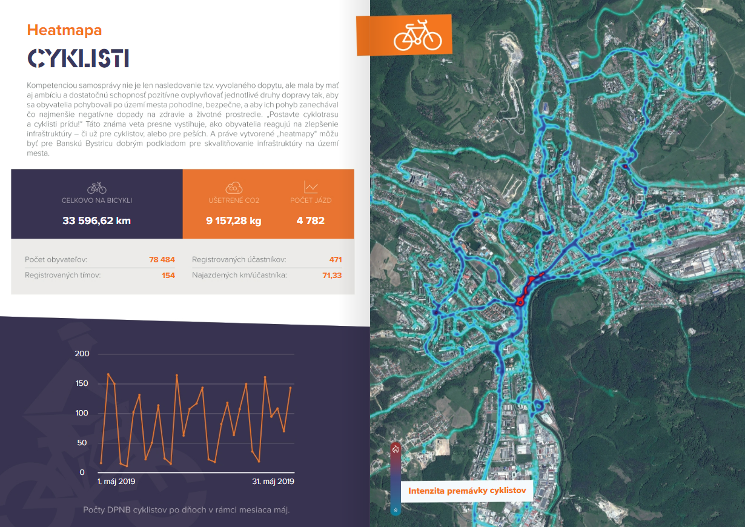Click the 1. máj 2019 axis label
This screenshot has height=527, width=745.
[116, 482]
